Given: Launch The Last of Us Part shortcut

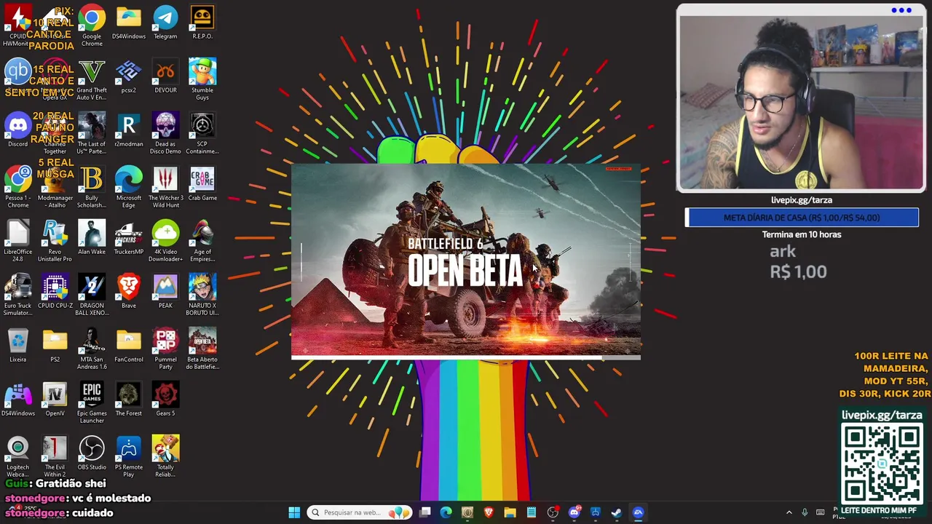Looking at the screenshot, I should point(92,133).
